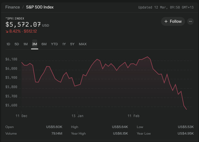
Task: Click the Volume stat label
Action: [11, 134]
